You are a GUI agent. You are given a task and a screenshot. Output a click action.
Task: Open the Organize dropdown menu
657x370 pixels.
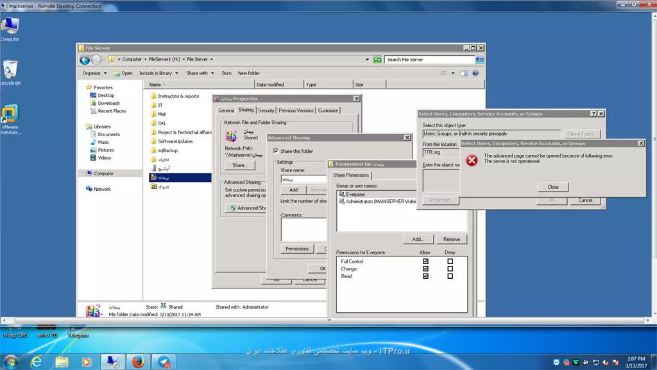pyautogui.click(x=94, y=73)
